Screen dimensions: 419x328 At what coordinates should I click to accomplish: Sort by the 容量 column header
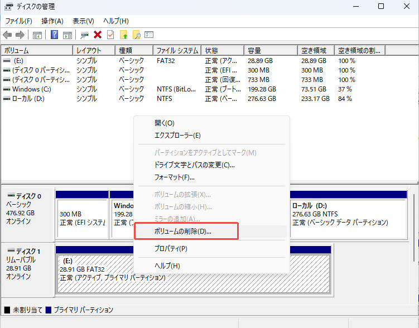click(x=271, y=50)
